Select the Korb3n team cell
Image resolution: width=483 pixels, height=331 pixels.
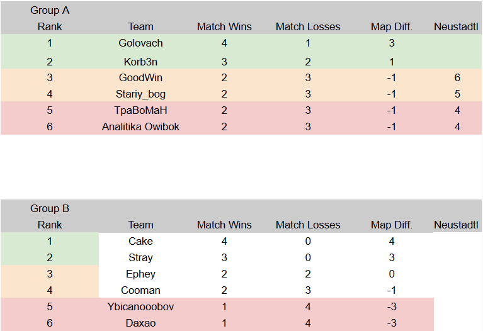tap(140, 62)
